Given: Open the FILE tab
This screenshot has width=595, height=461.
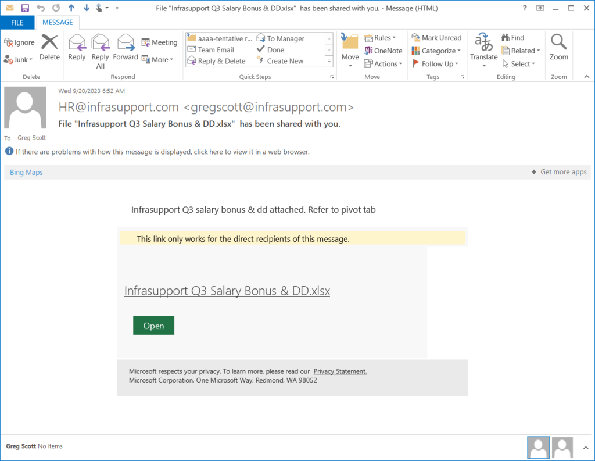Looking at the screenshot, I should click(x=17, y=23).
